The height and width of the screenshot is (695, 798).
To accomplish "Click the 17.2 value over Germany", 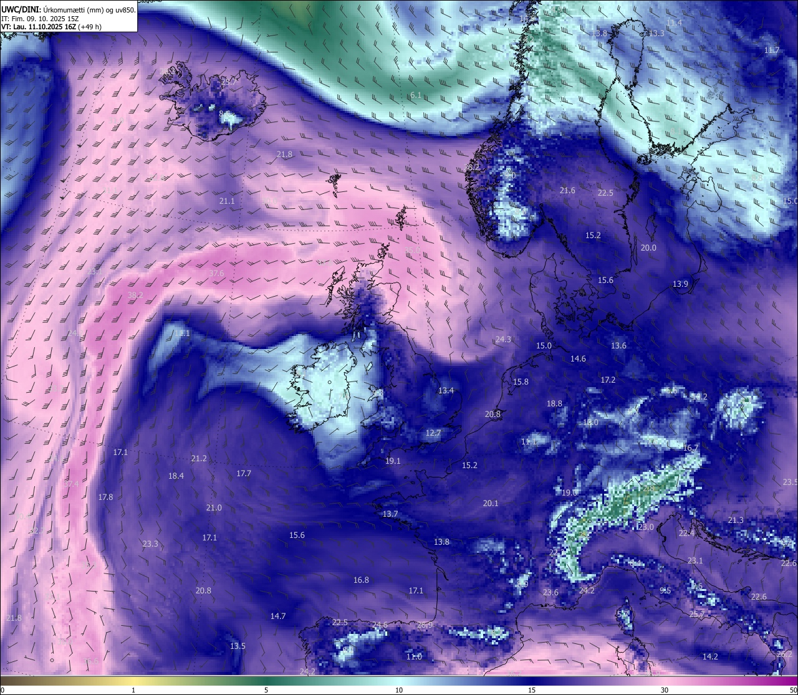I will coord(608,380).
